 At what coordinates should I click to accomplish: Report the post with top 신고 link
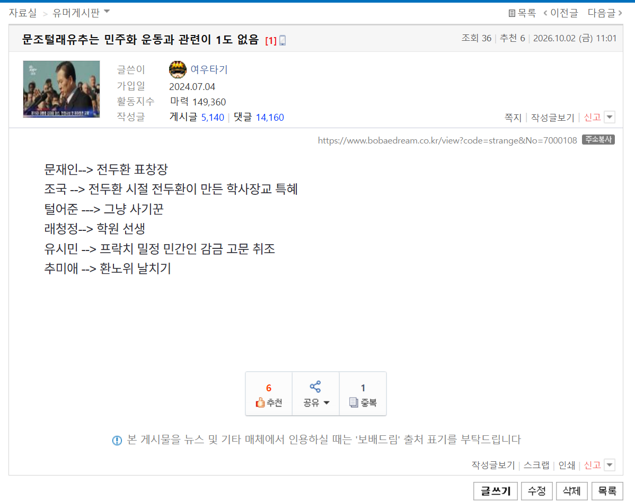tap(593, 118)
